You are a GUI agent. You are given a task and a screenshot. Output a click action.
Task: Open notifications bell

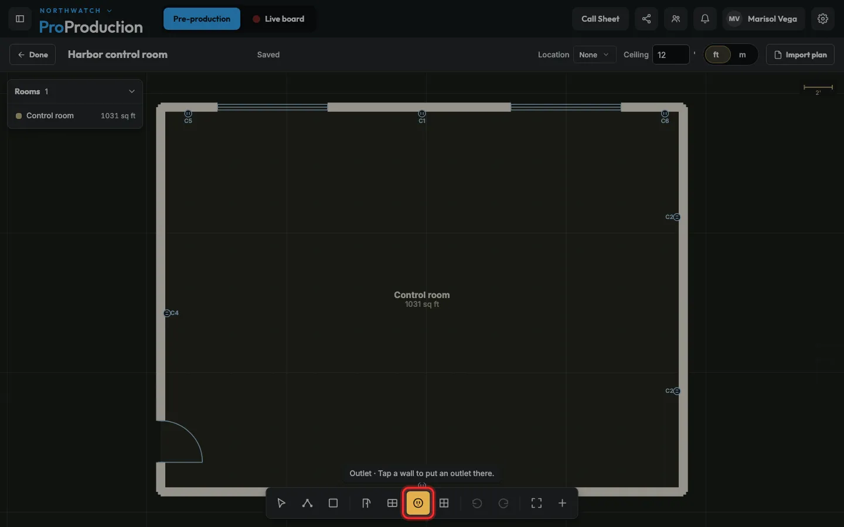pos(705,19)
